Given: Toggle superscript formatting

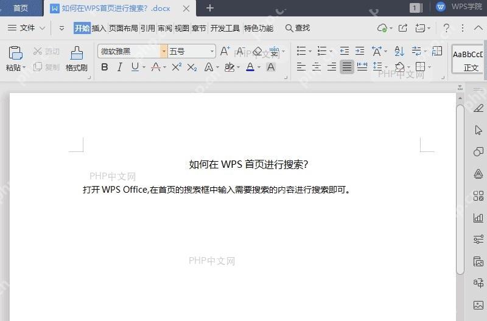Looking at the screenshot, I should [177, 67].
